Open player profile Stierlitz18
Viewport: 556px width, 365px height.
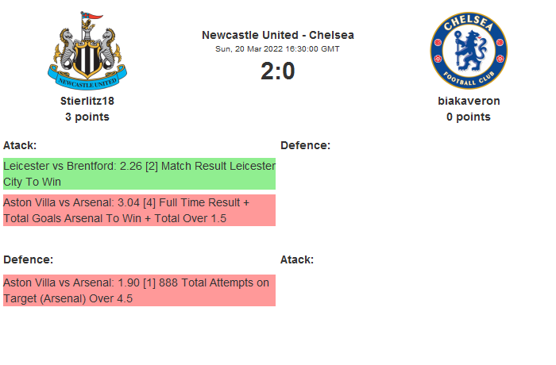pos(87,101)
